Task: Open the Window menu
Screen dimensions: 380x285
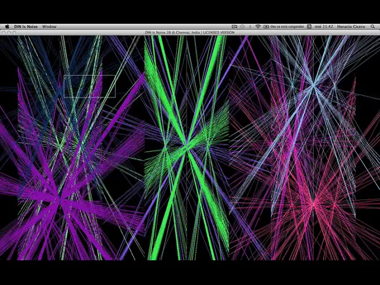Action: 49,26
